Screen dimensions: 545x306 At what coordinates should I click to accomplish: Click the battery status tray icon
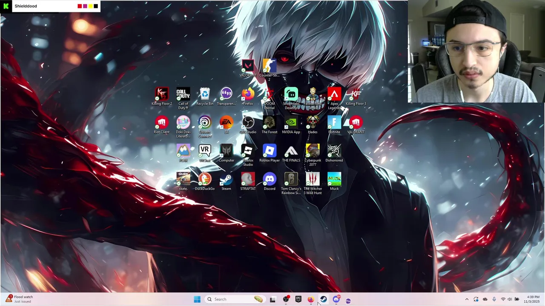(517, 299)
